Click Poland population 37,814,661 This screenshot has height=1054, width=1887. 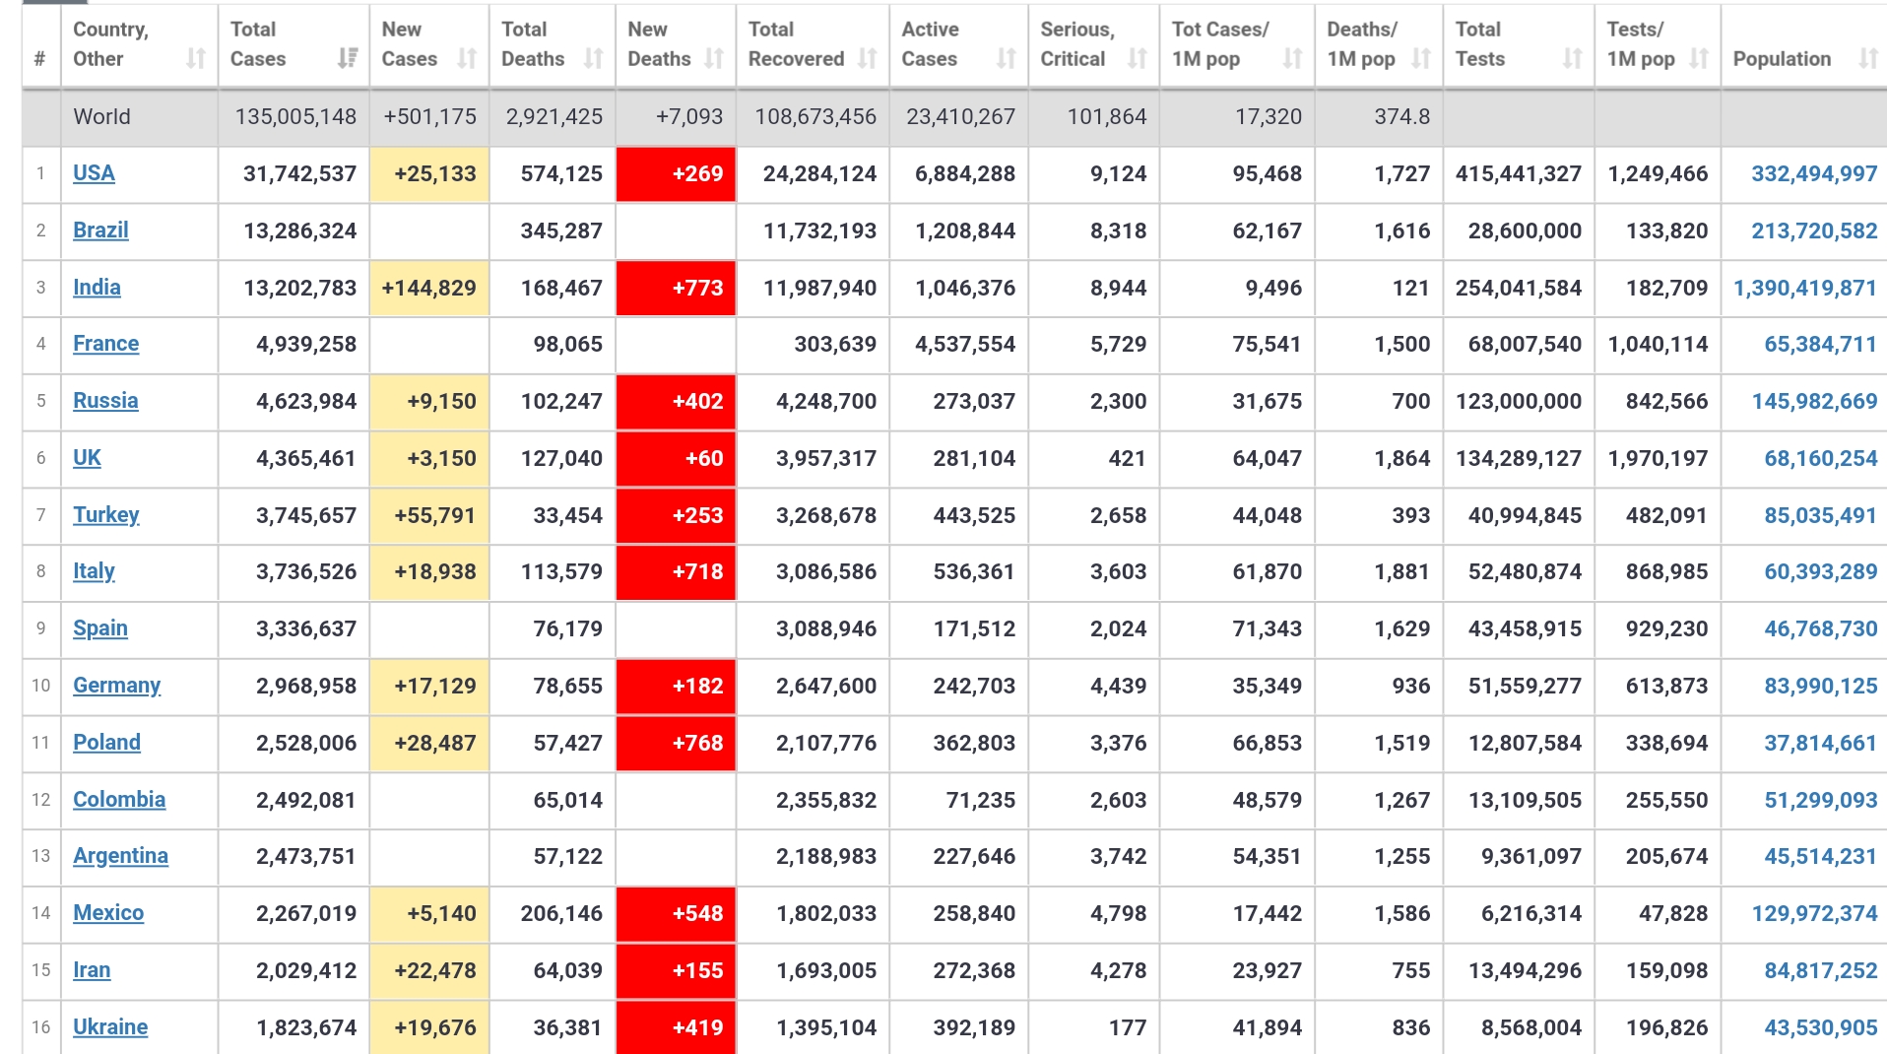[1821, 743]
